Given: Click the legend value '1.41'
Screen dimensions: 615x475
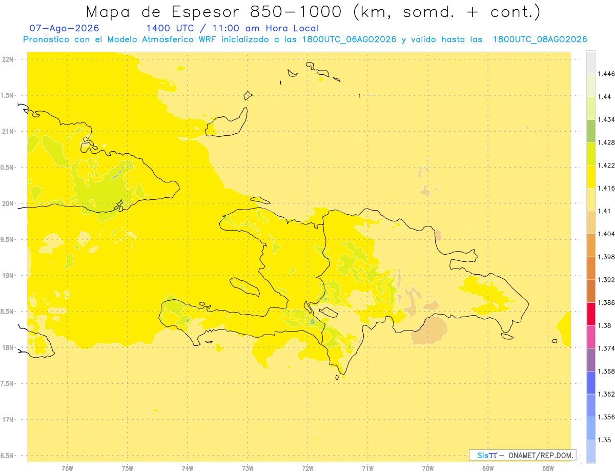Looking at the screenshot, I should pyautogui.click(x=605, y=211).
